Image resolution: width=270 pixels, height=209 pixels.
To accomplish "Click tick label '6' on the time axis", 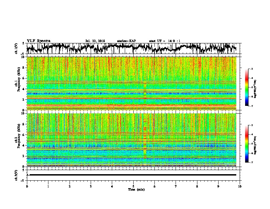I will (x=155, y=186).
